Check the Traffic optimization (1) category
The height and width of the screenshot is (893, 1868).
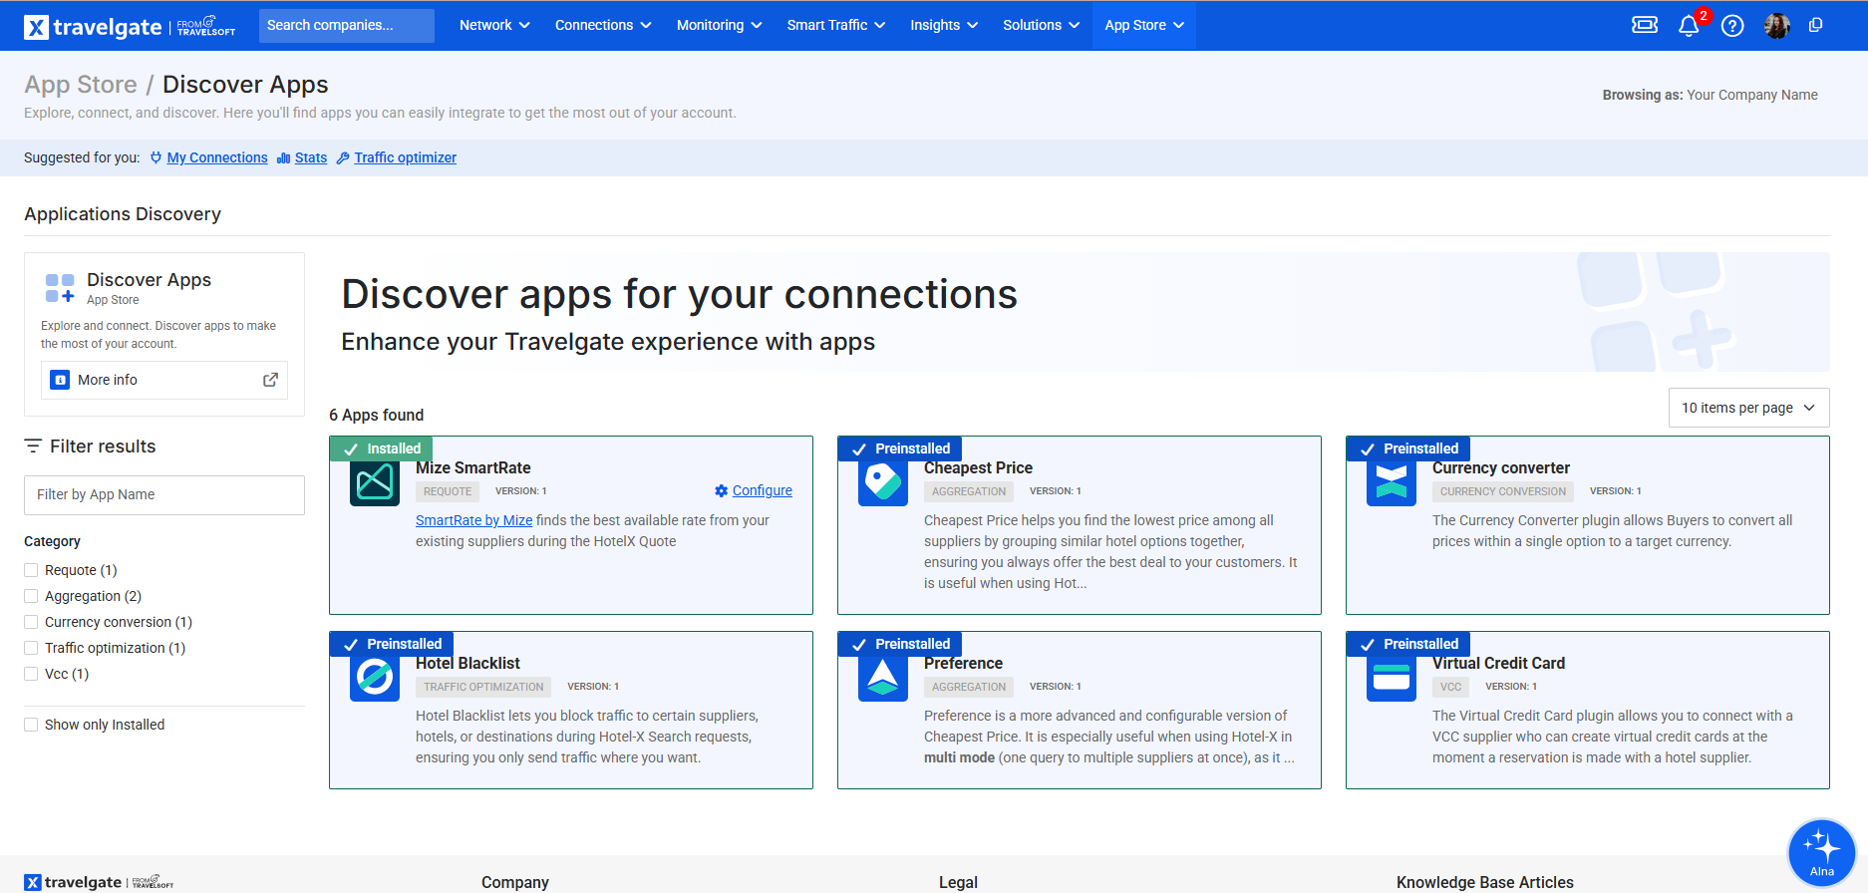[x=31, y=648]
